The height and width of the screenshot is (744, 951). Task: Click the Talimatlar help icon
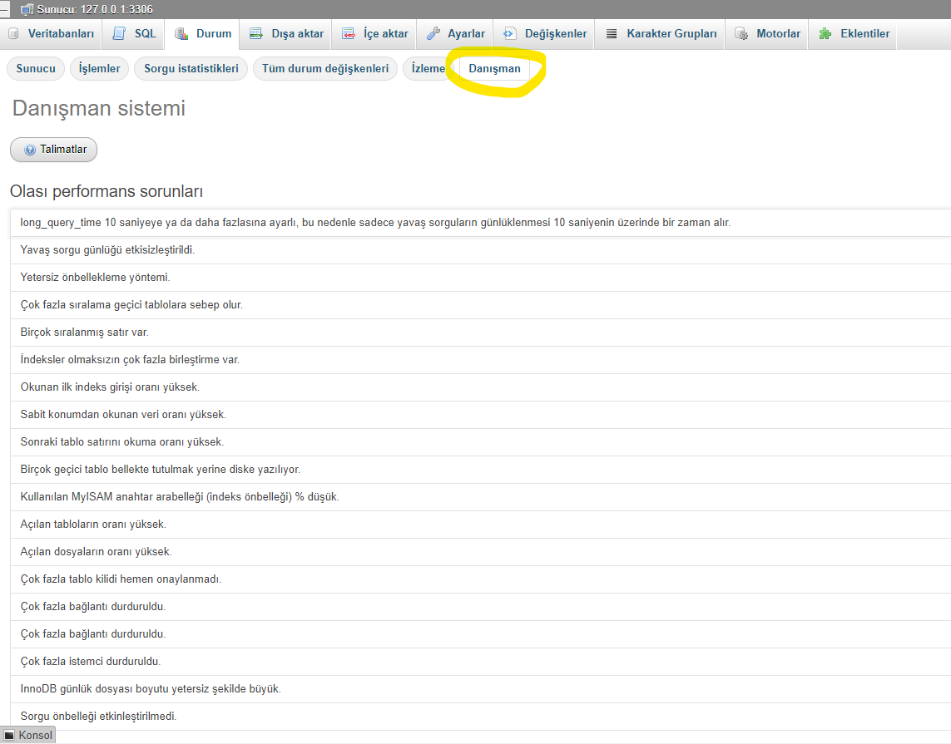[30, 150]
